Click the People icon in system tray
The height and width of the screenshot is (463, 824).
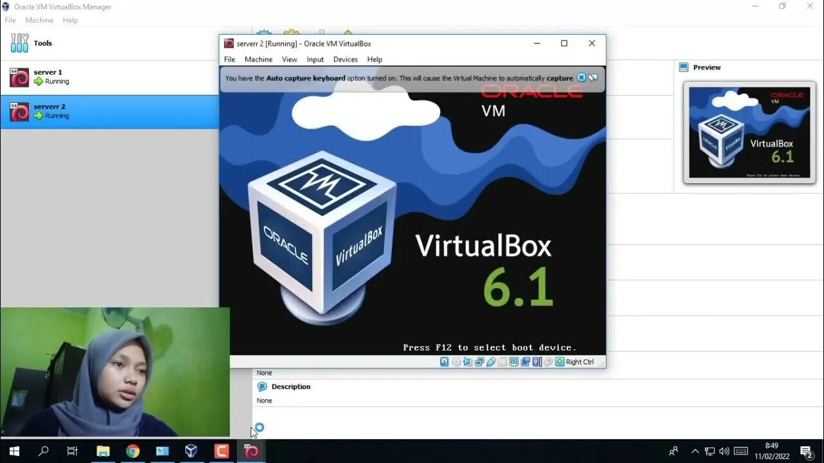tap(673, 451)
